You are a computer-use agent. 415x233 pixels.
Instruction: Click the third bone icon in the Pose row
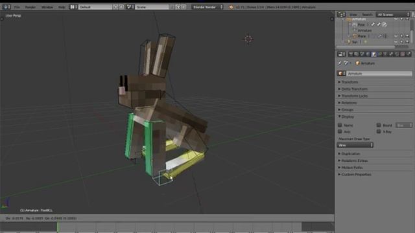coord(385,25)
